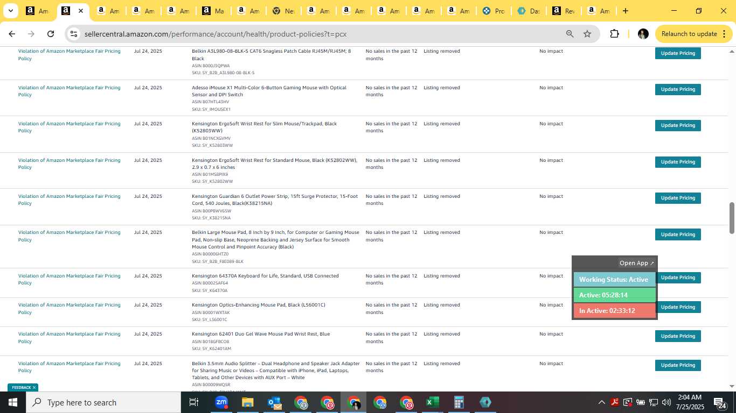Click the taskbar search box
This screenshot has height=413, width=736.
[103, 402]
